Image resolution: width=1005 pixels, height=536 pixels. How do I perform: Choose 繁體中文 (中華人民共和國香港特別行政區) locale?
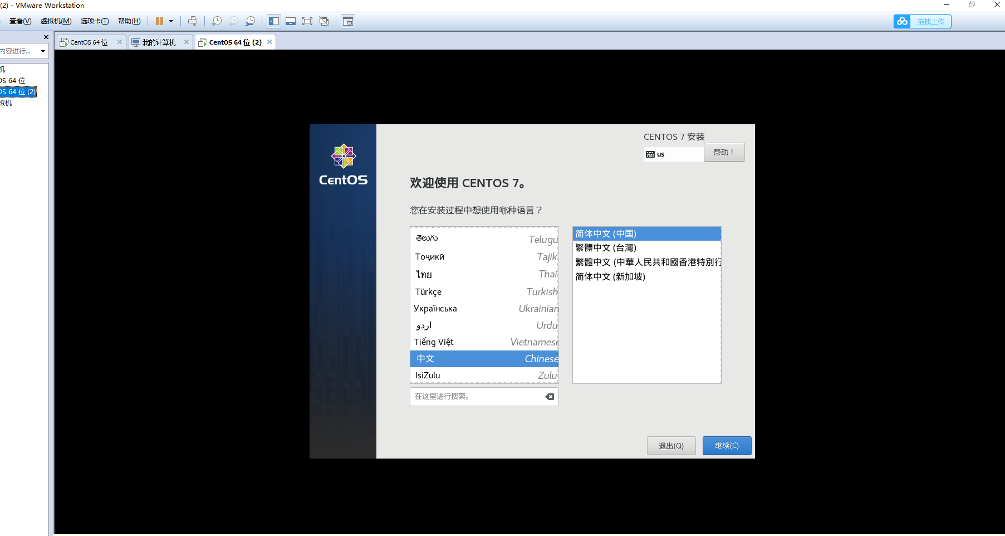point(646,262)
